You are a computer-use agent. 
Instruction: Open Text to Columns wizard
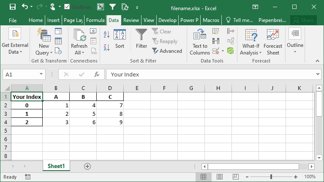click(x=200, y=42)
